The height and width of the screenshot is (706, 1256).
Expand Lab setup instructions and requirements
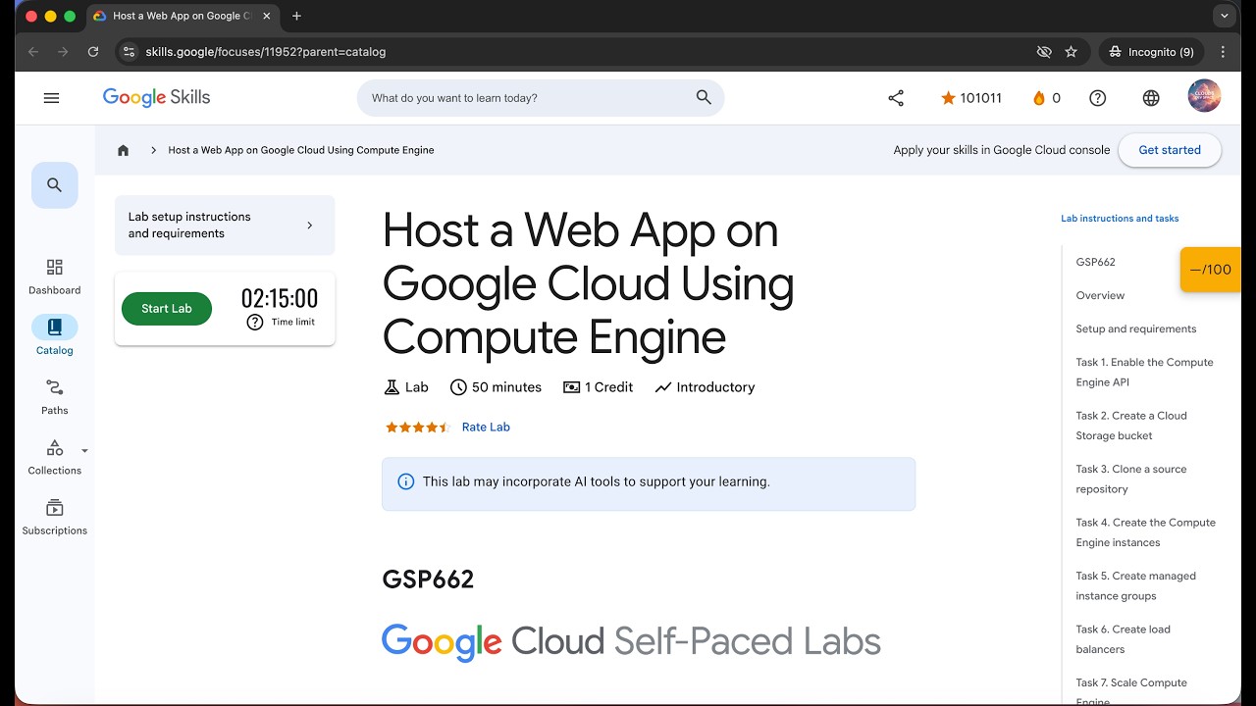pyautogui.click(x=225, y=225)
